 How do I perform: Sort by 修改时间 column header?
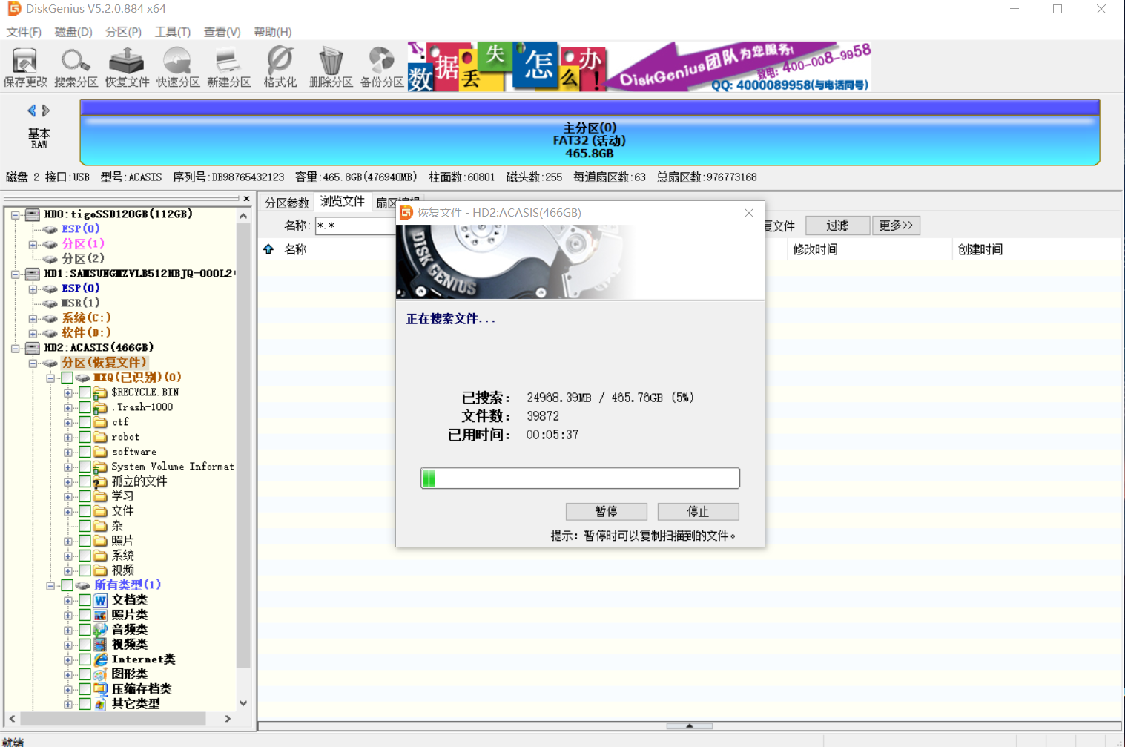[869, 249]
